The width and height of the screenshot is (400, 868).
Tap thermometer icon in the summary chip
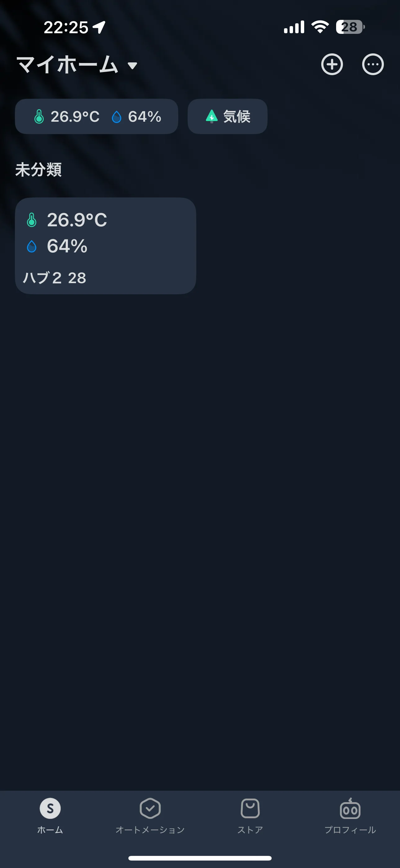click(x=39, y=117)
